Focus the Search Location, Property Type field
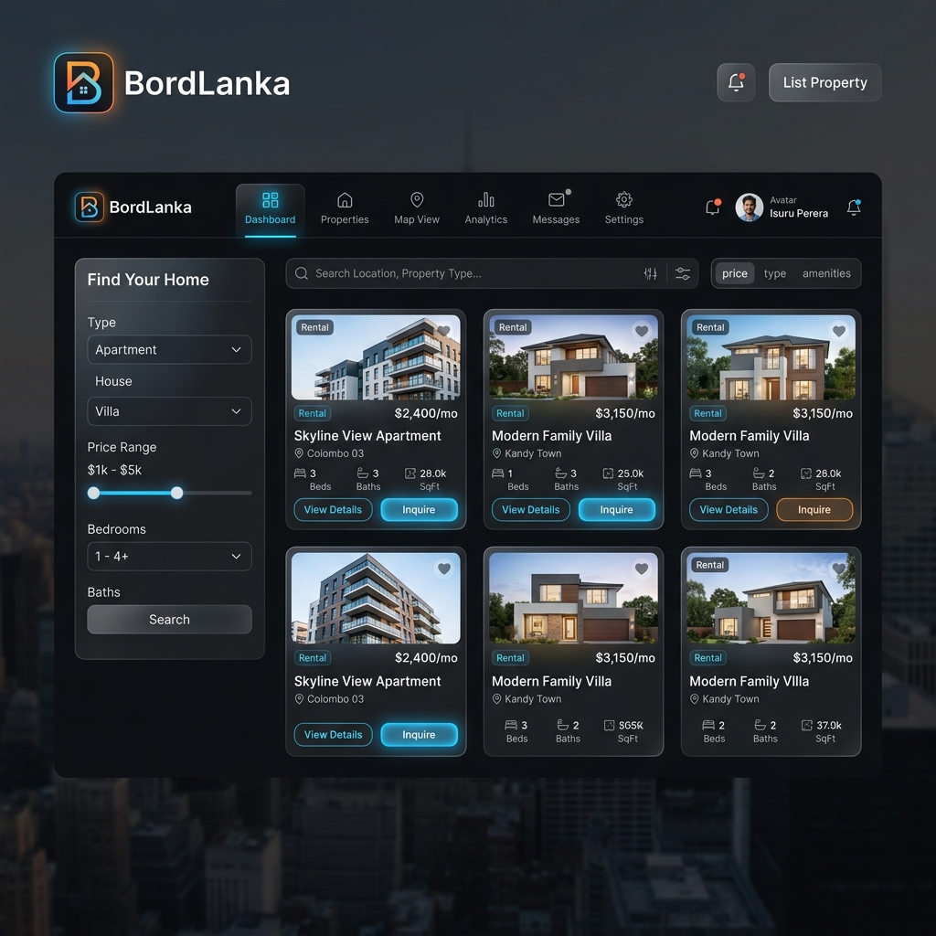This screenshot has height=936, width=936. click(x=492, y=273)
